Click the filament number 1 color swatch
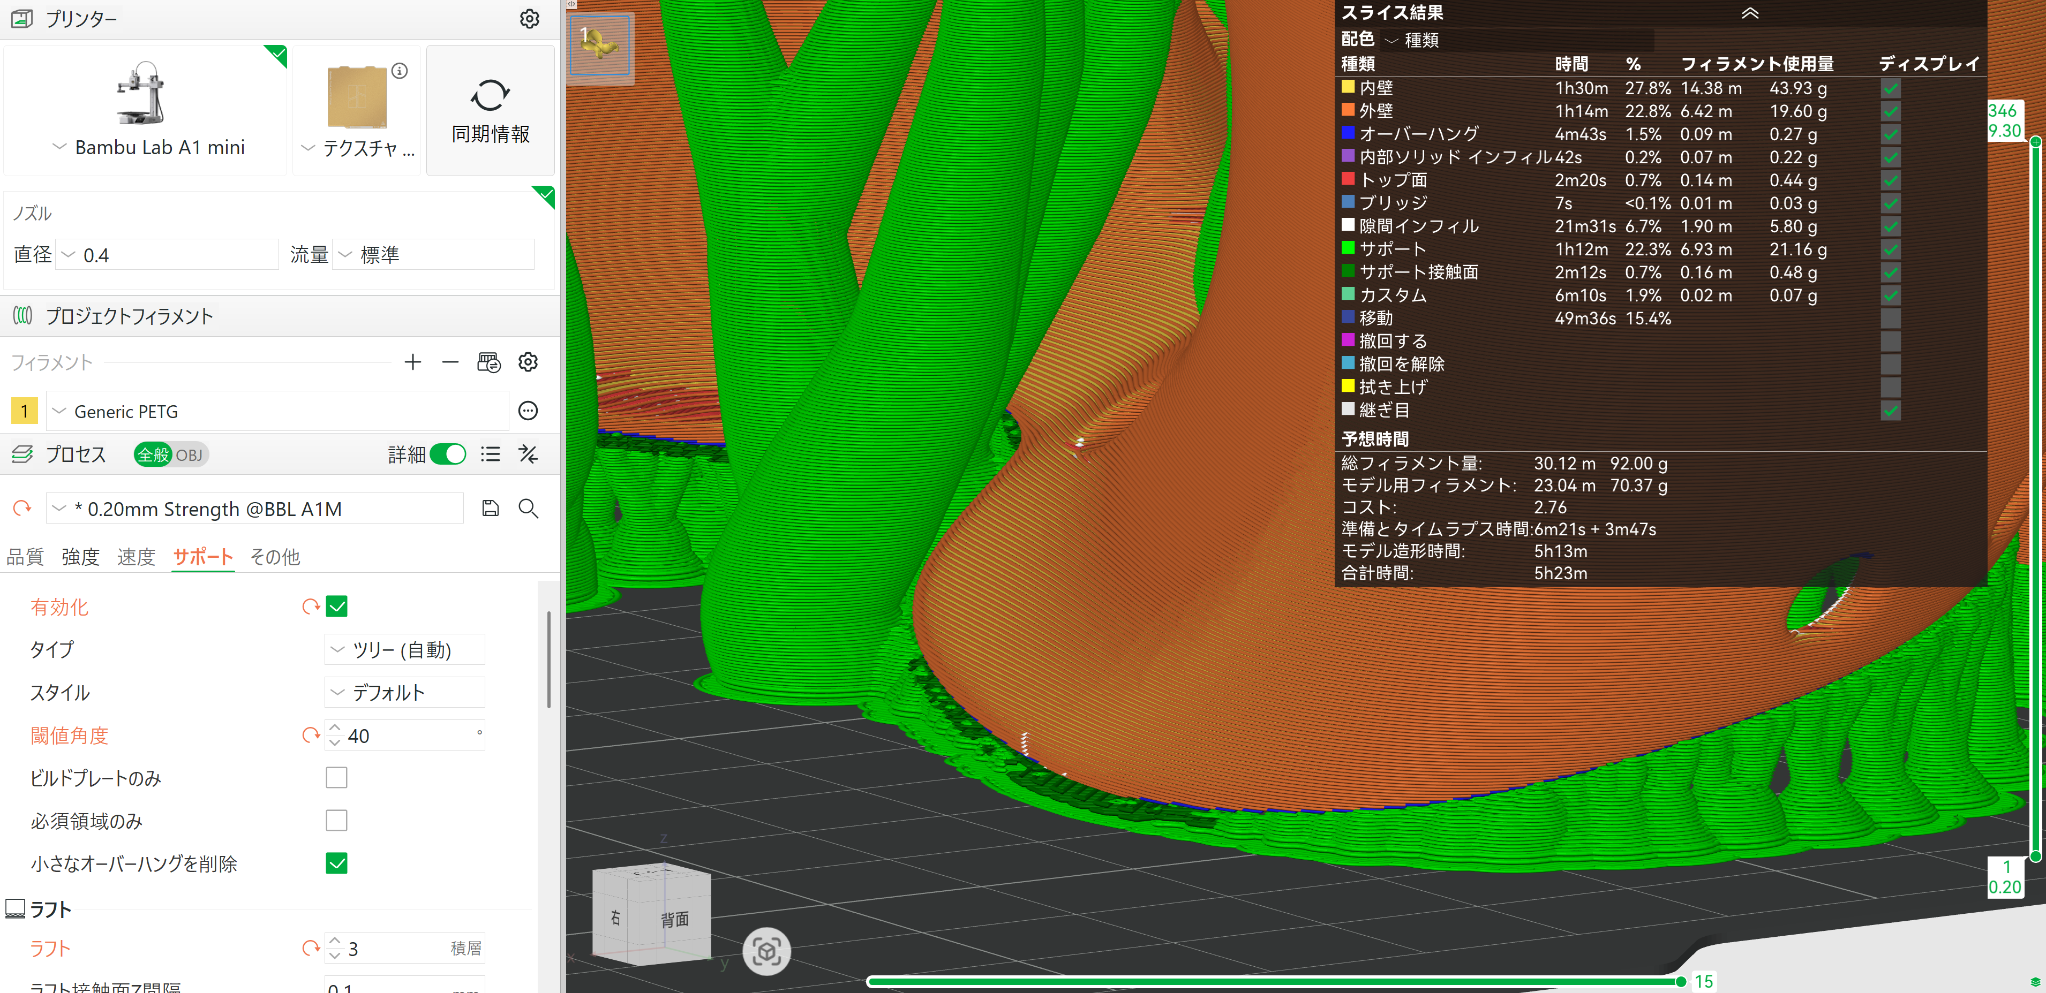Image resolution: width=2046 pixels, height=993 pixels. [24, 411]
